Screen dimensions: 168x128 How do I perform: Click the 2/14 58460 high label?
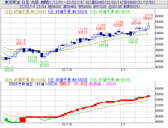coord(148,17)
